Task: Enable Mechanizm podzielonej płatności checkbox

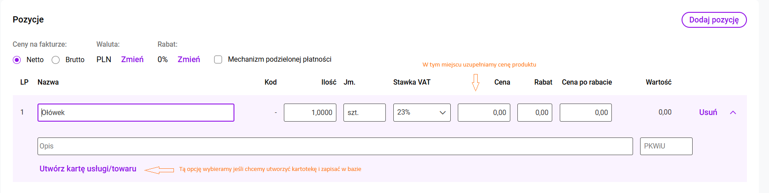Action: coord(218,59)
